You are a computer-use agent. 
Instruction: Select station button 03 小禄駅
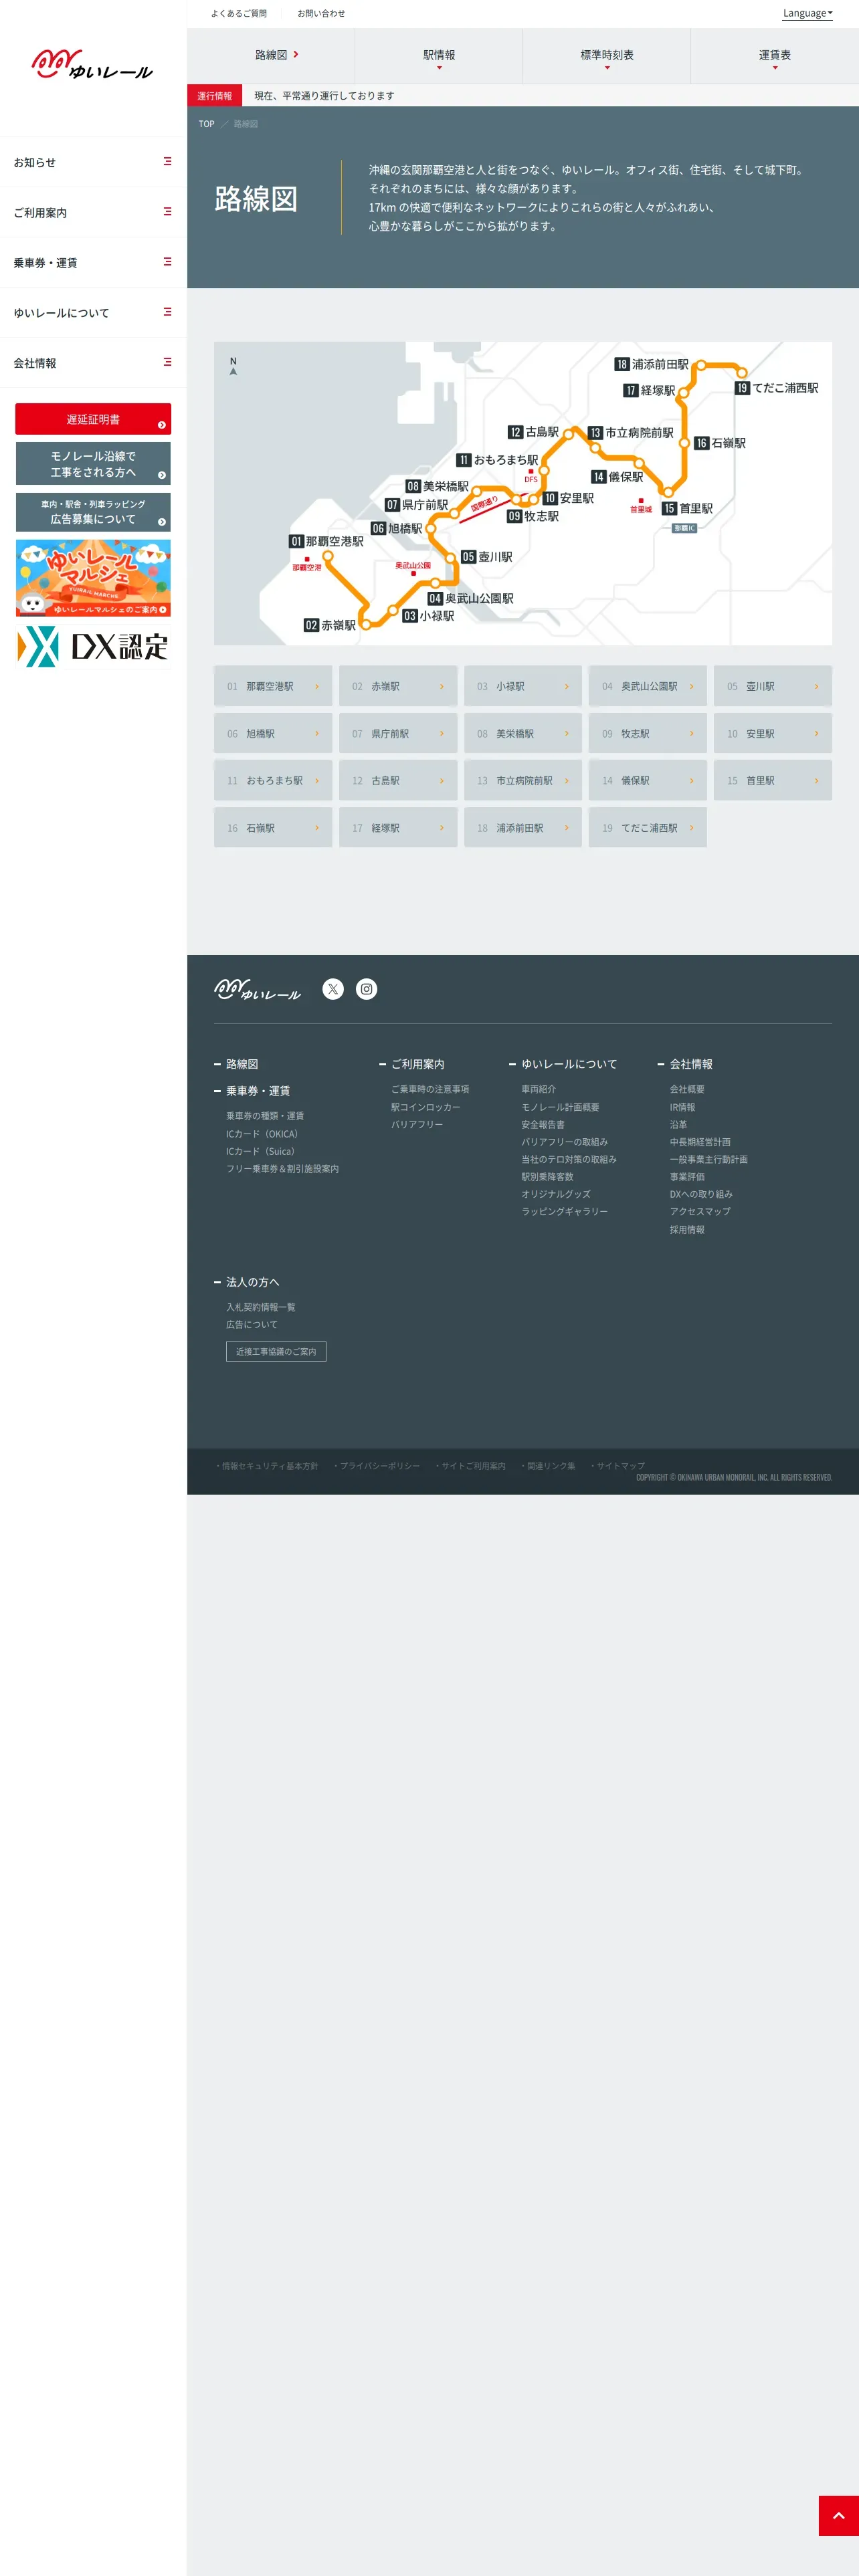tap(523, 686)
